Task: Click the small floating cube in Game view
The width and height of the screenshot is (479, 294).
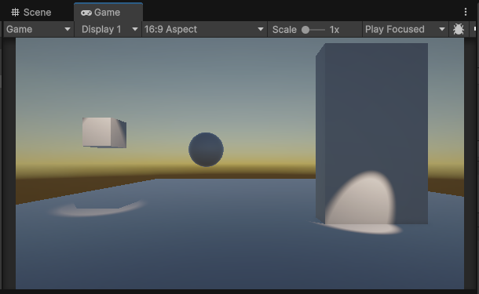Action: pos(104,132)
